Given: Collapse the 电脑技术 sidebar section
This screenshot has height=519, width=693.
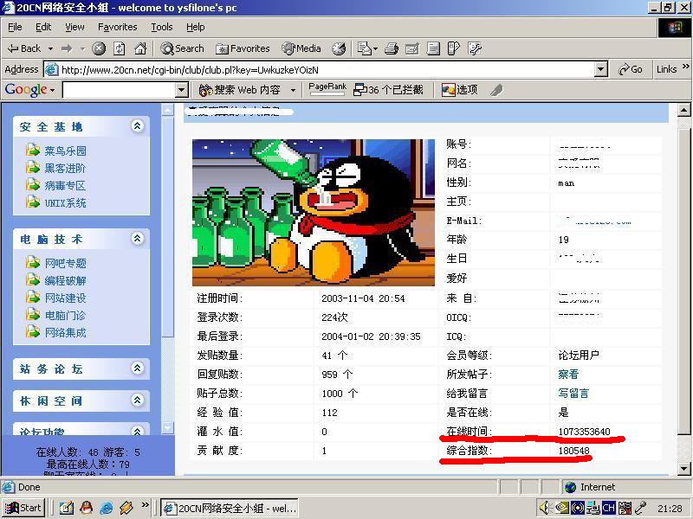Looking at the screenshot, I should point(138,239).
